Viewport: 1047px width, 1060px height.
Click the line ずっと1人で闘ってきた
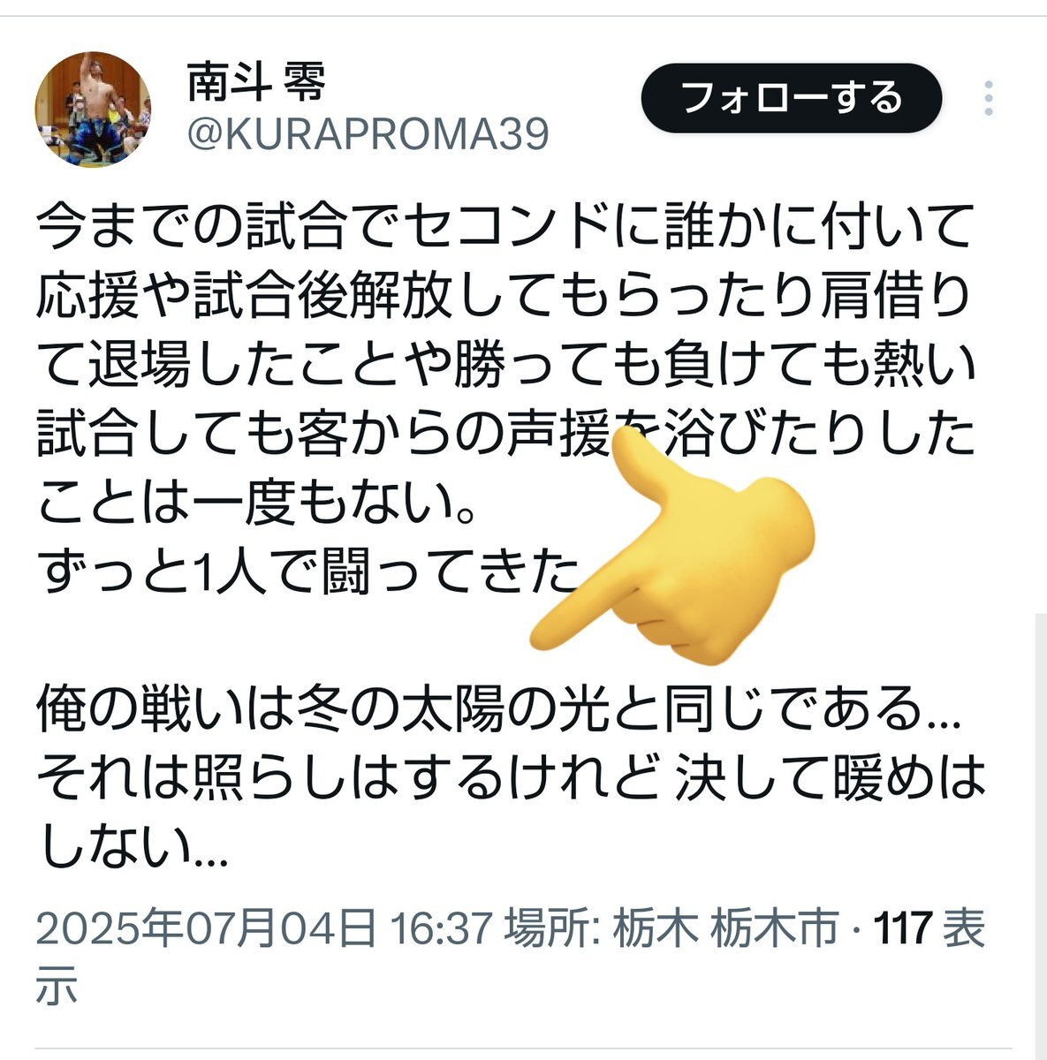click(x=307, y=572)
